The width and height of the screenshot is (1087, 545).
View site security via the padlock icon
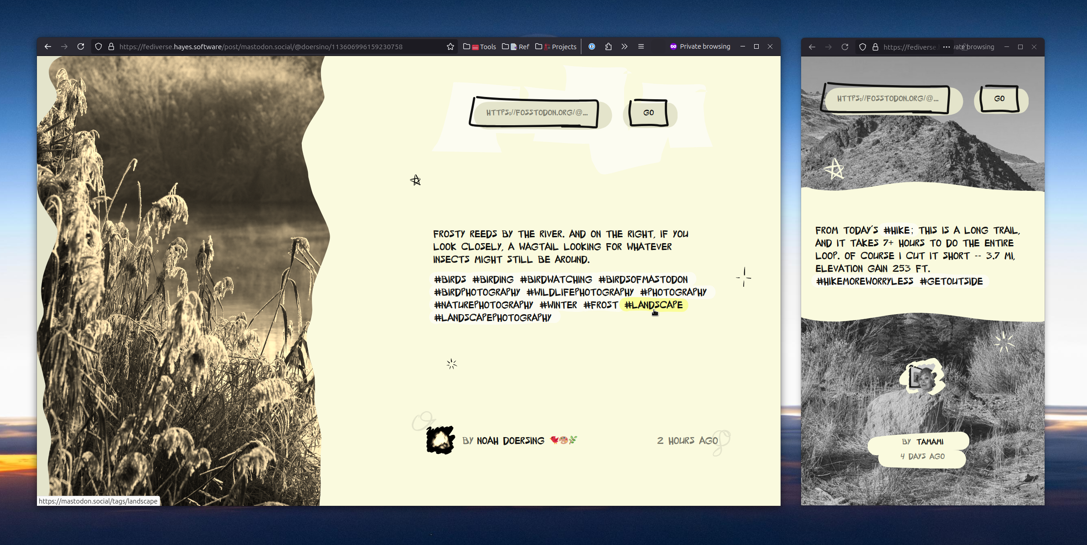(111, 46)
